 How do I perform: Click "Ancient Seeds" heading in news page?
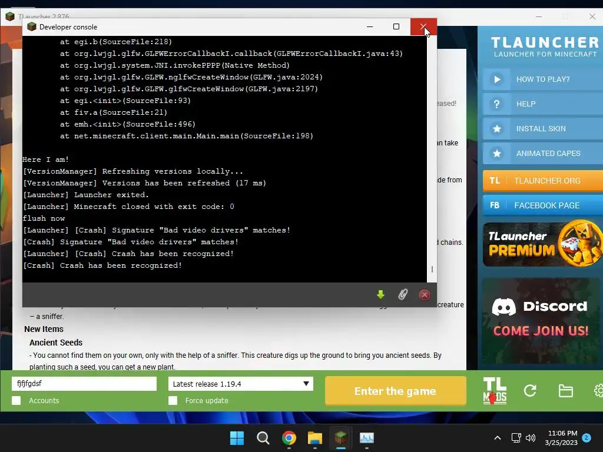[x=56, y=343]
